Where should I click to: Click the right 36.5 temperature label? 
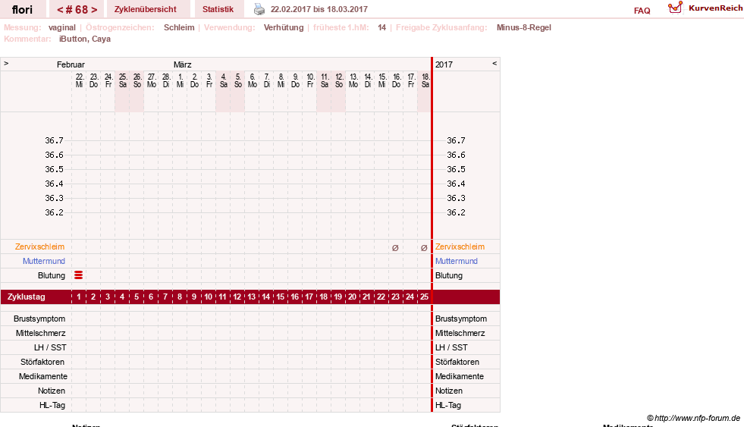456,169
